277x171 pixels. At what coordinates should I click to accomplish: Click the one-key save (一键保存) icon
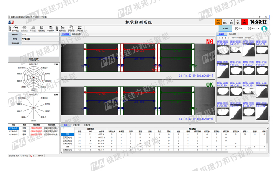tap(51, 29)
